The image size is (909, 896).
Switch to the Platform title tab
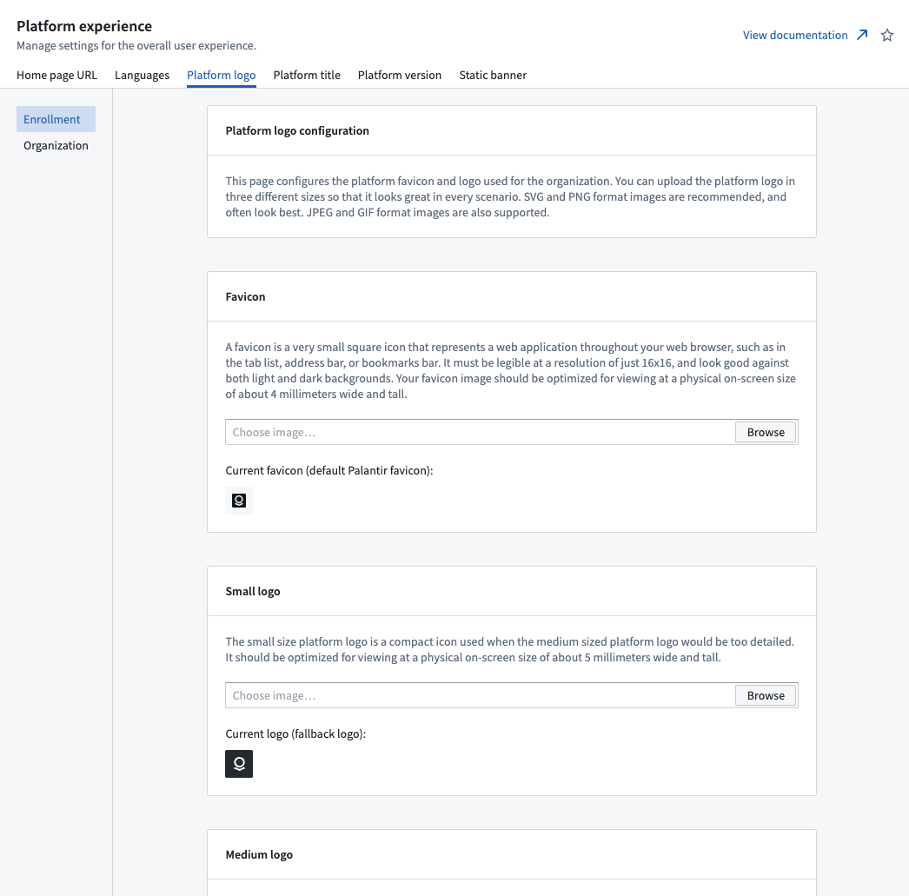(x=307, y=75)
